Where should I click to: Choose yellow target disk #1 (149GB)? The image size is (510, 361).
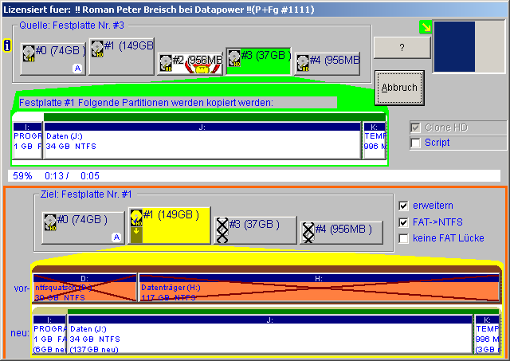point(169,223)
